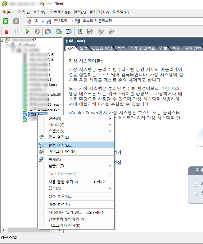Click the green back navigation arrow
Viewport: 203px width, 244px height.
pyautogui.click(x=6, y=21)
